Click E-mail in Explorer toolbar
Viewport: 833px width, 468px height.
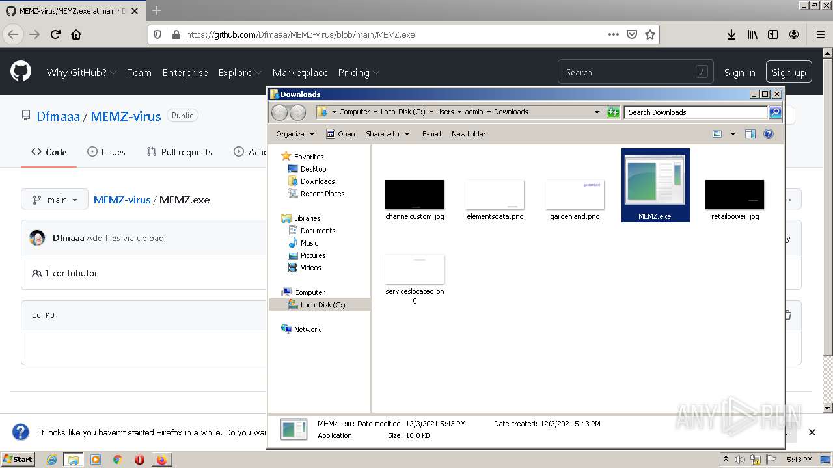(431, 134)
